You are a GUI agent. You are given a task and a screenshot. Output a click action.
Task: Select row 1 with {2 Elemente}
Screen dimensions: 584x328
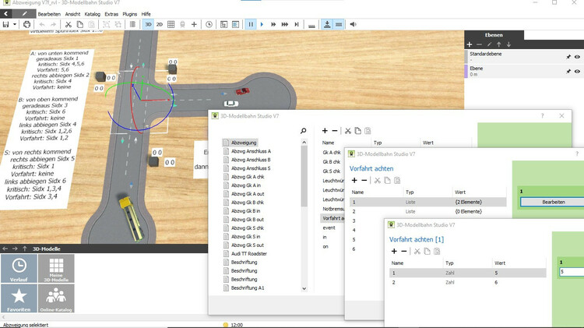pyautogui.click(x=428, y=202)
